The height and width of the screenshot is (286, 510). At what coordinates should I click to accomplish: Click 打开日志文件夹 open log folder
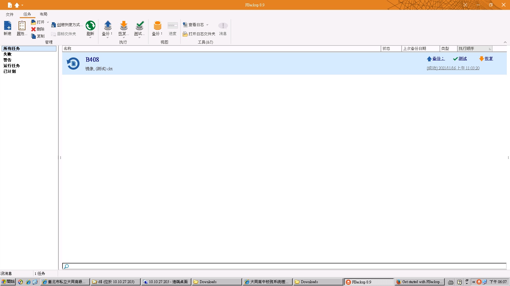pos(199,34)
